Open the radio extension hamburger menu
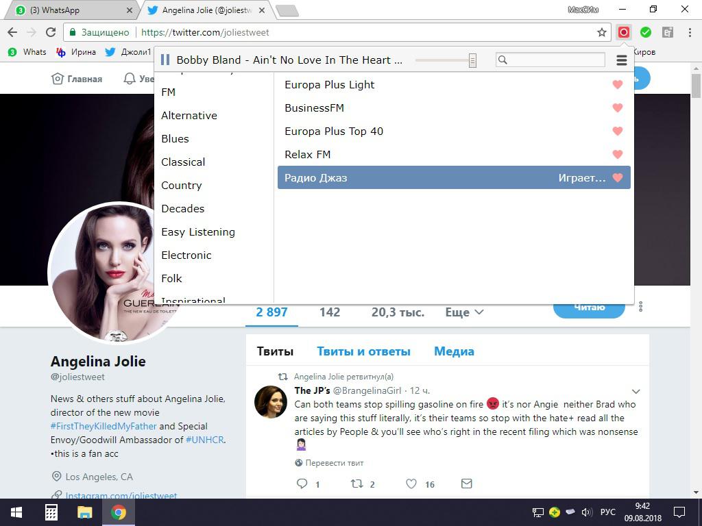 click(x=621, y=60)
